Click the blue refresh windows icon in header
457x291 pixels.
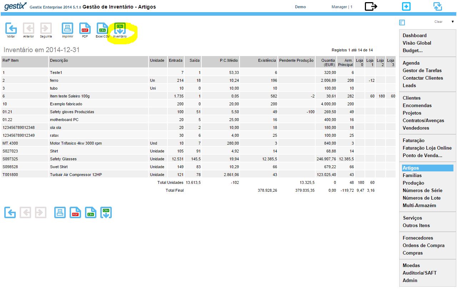tap(438, 6)
